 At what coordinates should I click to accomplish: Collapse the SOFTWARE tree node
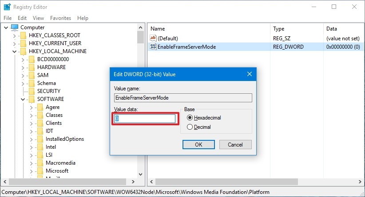tap(23, 99)
